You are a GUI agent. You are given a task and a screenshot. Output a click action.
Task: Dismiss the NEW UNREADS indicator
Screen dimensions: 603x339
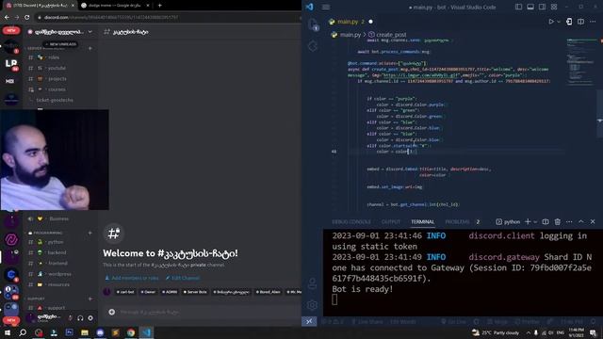[x=60, y=44]
